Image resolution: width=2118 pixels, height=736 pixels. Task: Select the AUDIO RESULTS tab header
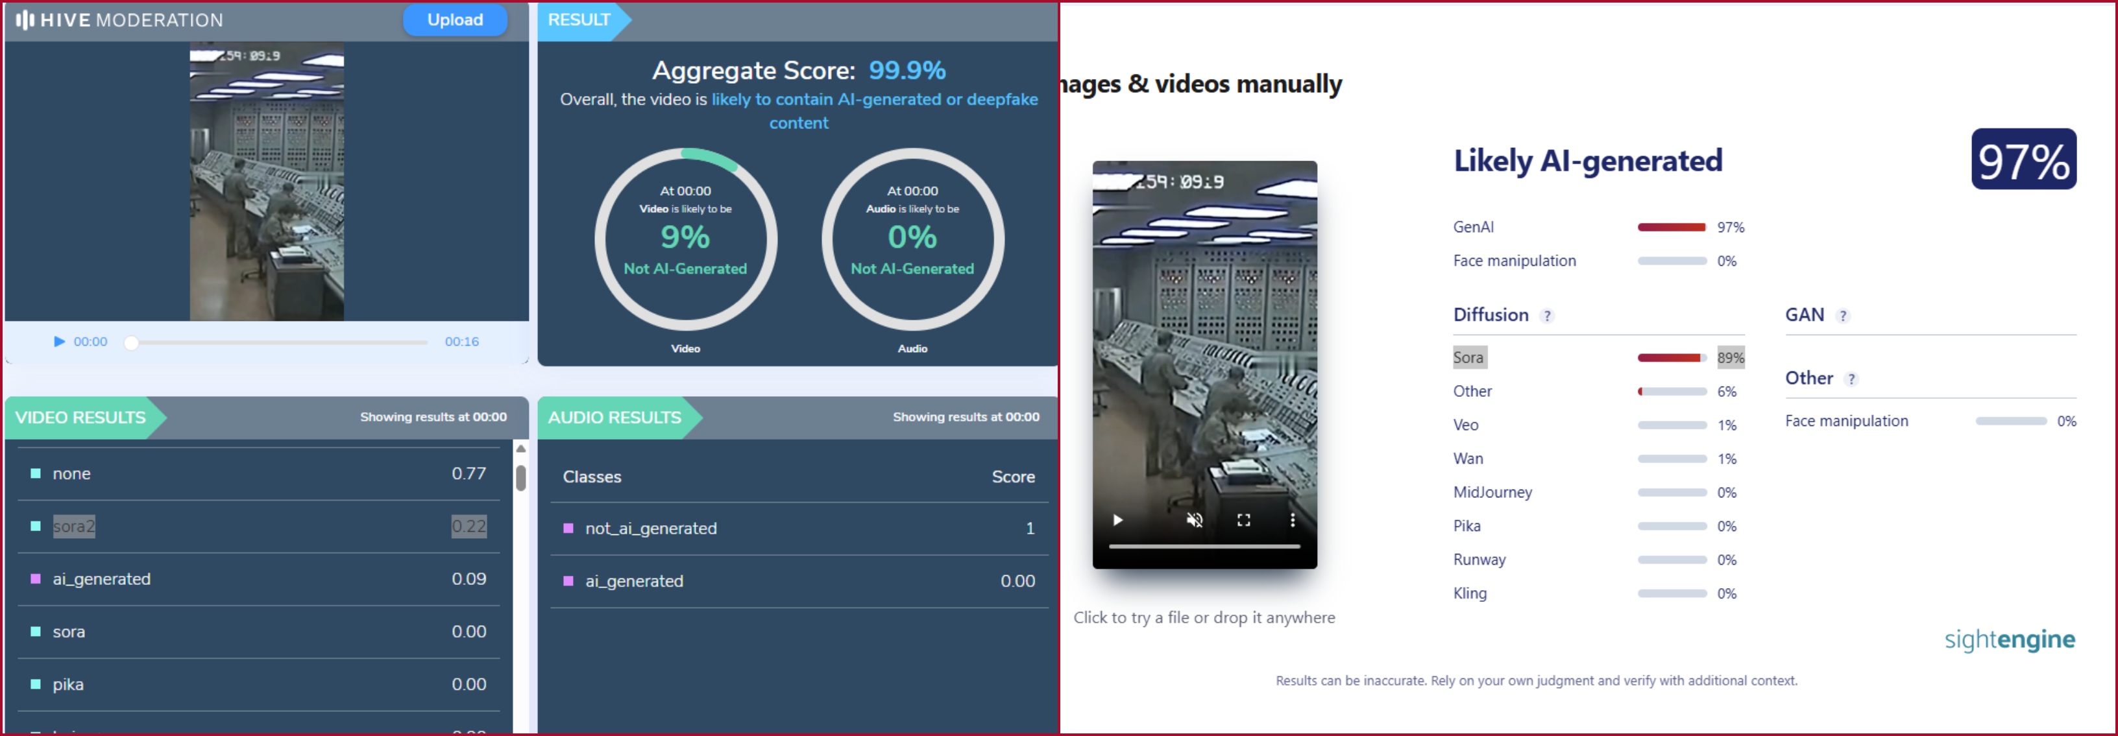point(615,418)
